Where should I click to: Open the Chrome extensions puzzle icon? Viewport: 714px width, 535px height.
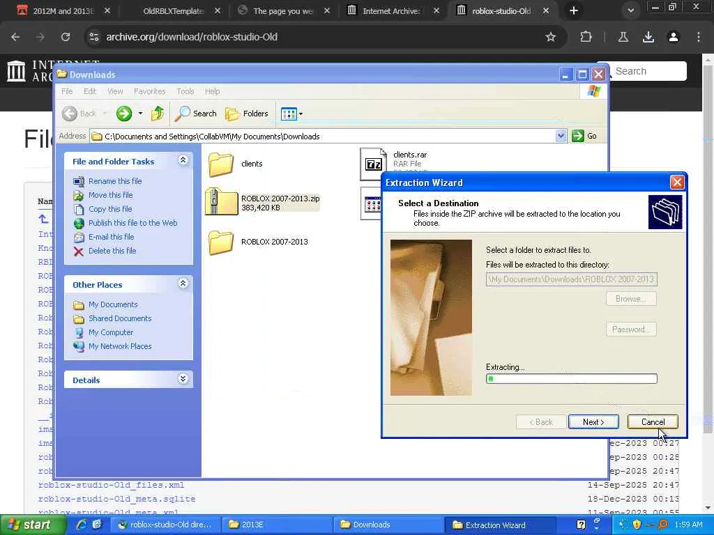coord(586,37)
